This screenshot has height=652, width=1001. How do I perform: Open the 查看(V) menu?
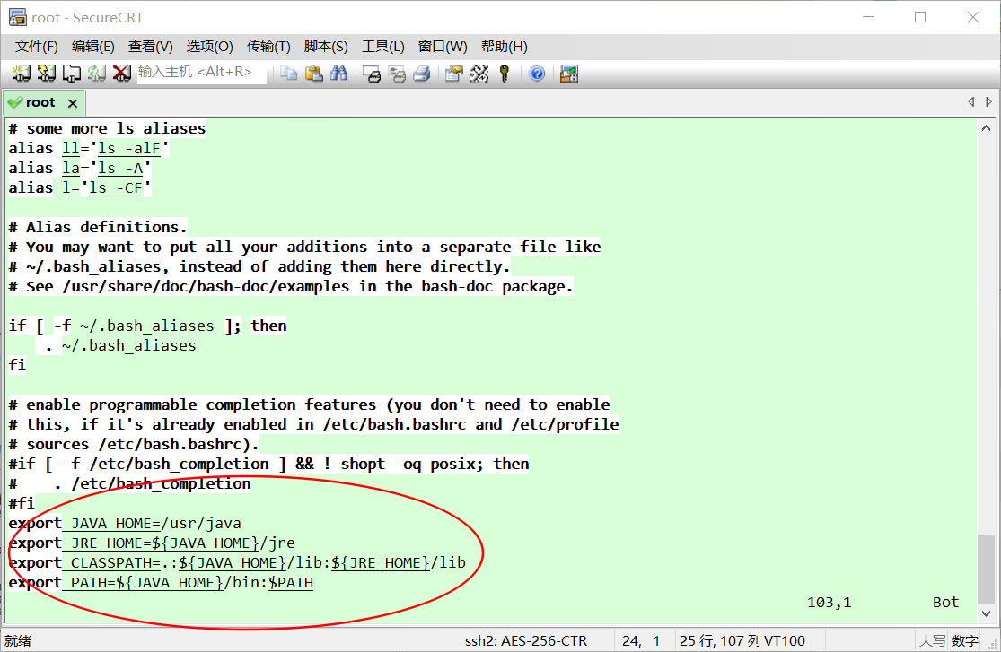click(x=151, y=47)
